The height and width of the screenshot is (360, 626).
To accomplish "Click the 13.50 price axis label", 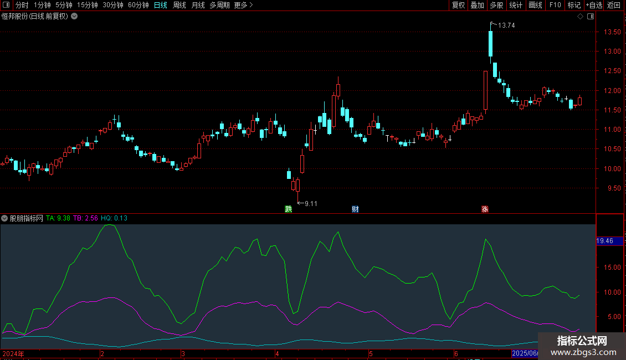I will pyautogui.click(x=612, y=32).
